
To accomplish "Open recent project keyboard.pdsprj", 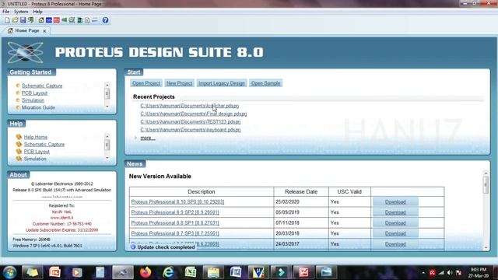I will 190,130.
